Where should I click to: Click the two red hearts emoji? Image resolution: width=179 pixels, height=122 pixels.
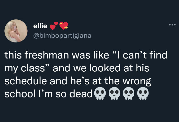tap(54, 26)
